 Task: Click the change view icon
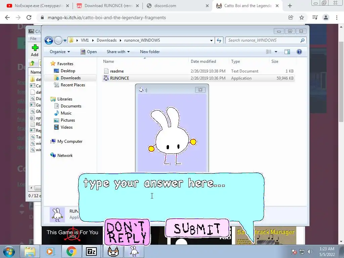(269, 52)
